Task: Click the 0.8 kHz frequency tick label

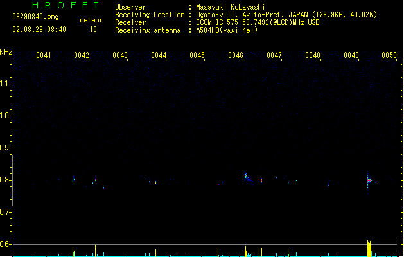Action: click(x=5, y=180)
